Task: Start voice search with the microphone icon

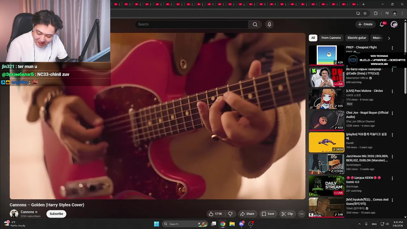Action: pos(269,24)
